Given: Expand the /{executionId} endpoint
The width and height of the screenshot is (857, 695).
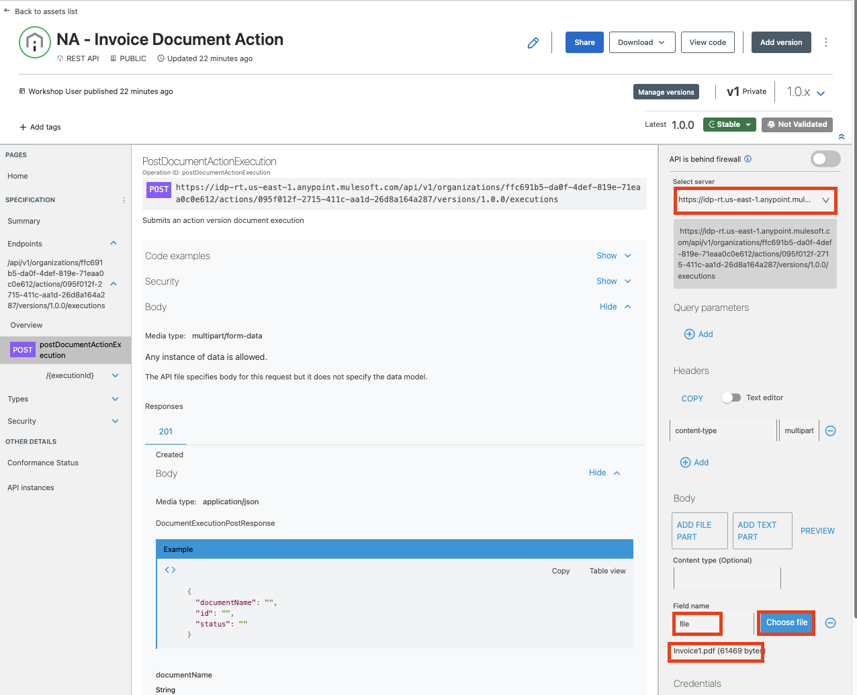Looking at the screenshot, I should pos(115,375).
